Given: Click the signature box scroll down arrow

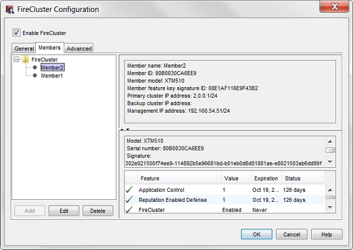Looking at the screenshot, I should [330, 162].
